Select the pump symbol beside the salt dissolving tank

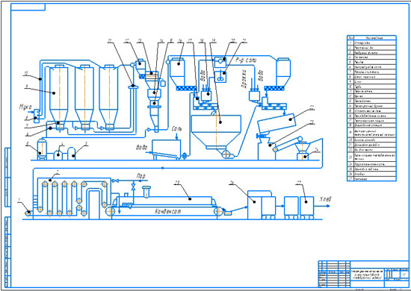pos(185,156)
